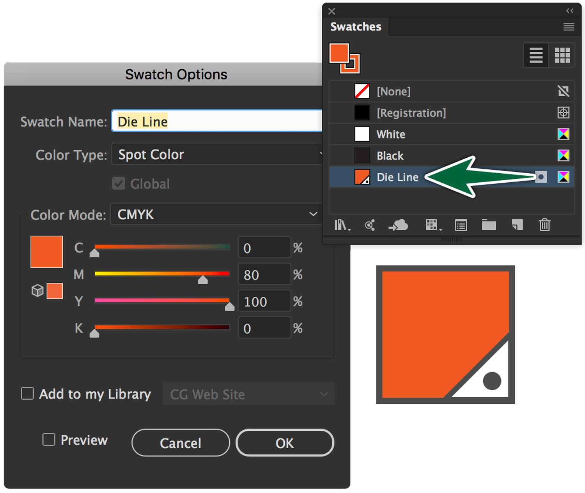
Task: Open the Swatch Libraries menu
Action: [342, 225]
